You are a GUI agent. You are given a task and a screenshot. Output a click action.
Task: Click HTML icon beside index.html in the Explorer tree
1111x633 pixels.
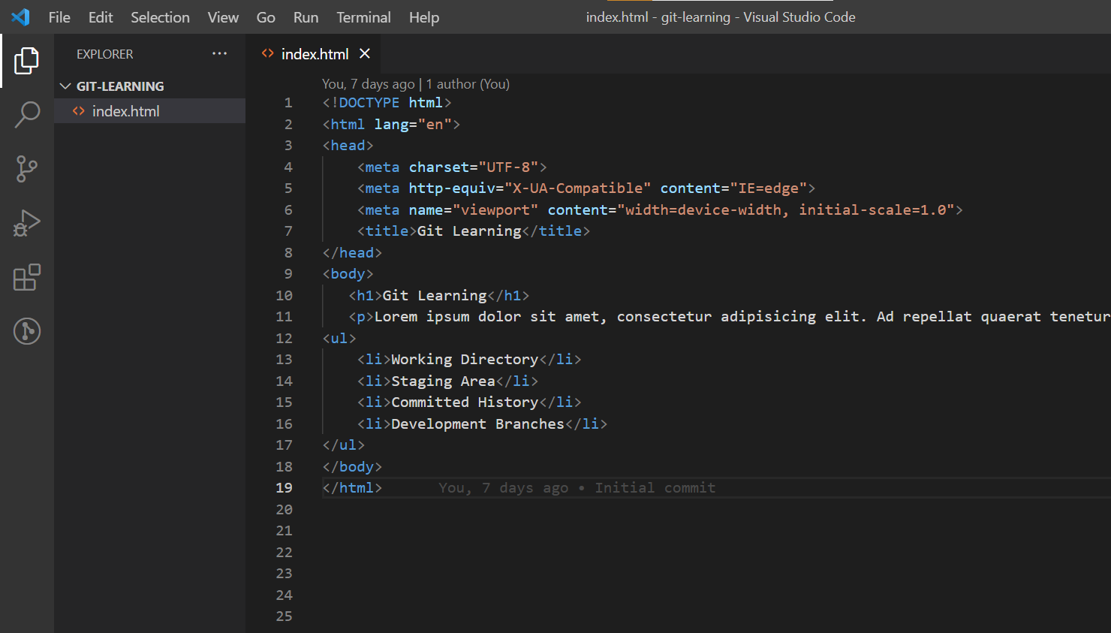[78, 111]
